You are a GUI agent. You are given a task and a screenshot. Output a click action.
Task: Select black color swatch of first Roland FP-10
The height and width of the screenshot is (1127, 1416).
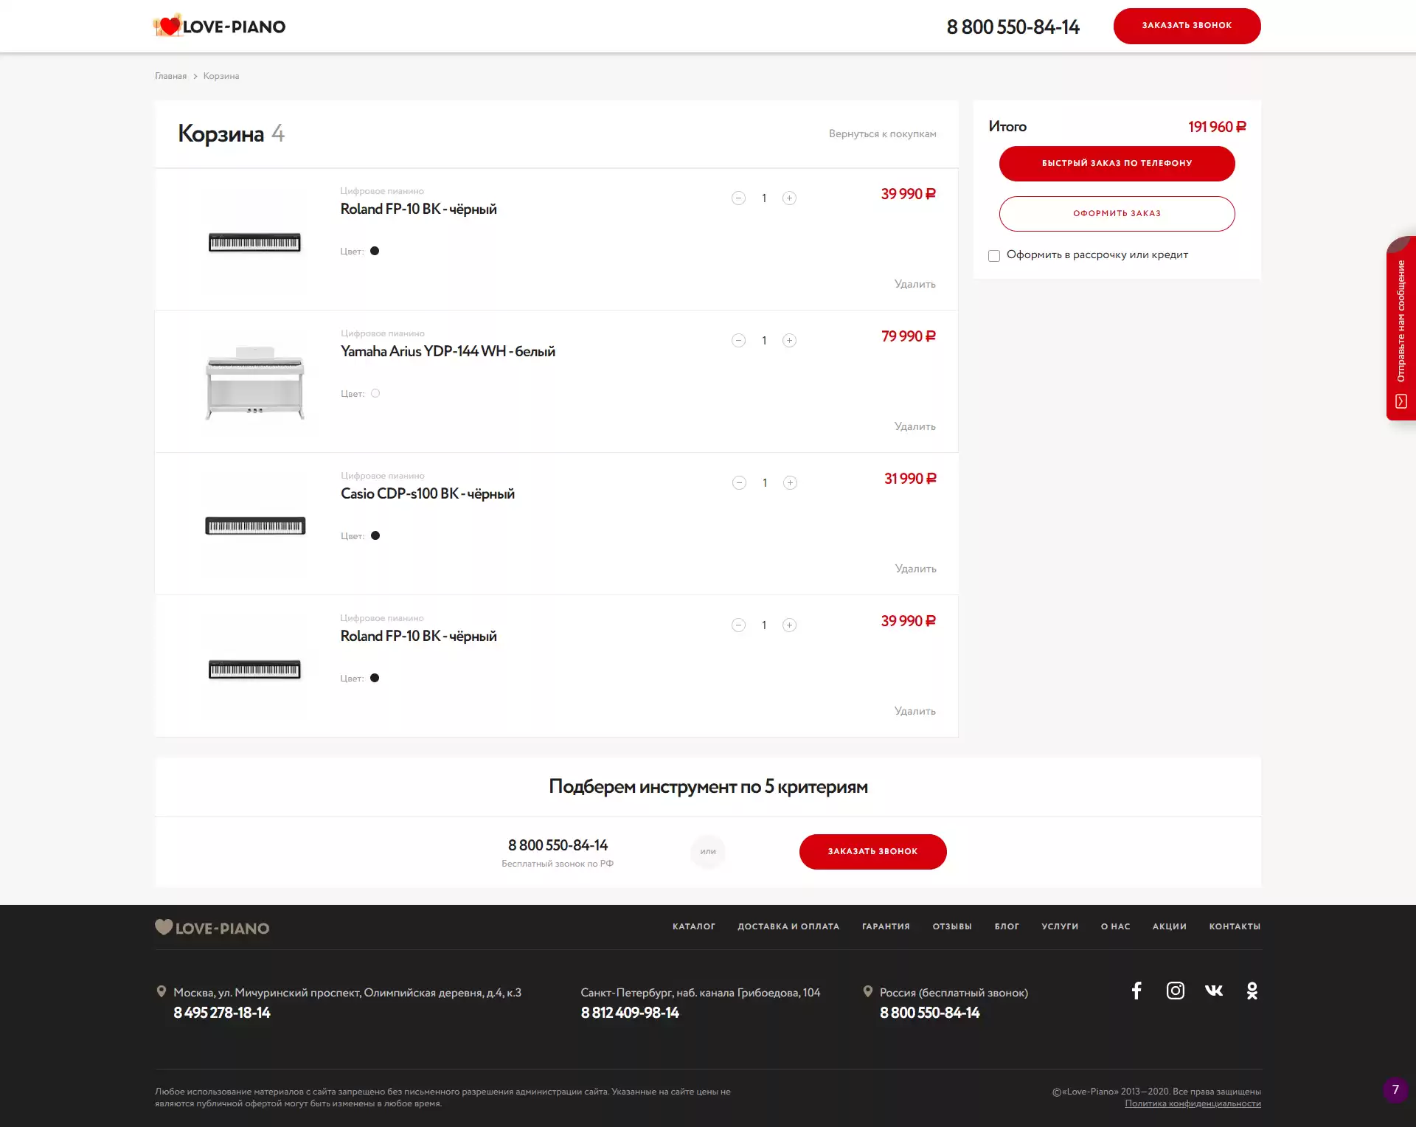pos(375,251)
